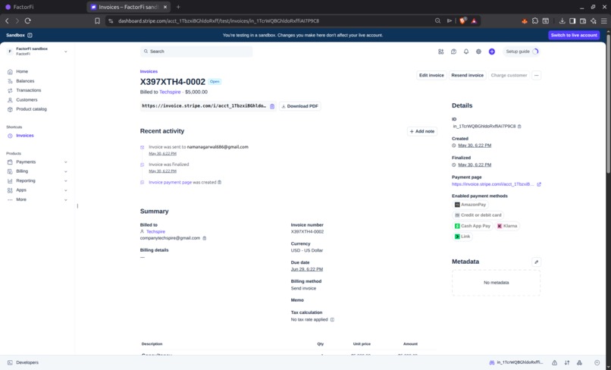Viewport: 611px width, 370px height.
Task: Click the bottom bar up-down arrows icon
Action: (567, 362)
